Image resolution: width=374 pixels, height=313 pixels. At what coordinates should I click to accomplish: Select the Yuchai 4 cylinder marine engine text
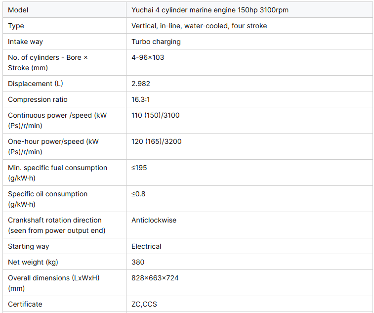184,10
